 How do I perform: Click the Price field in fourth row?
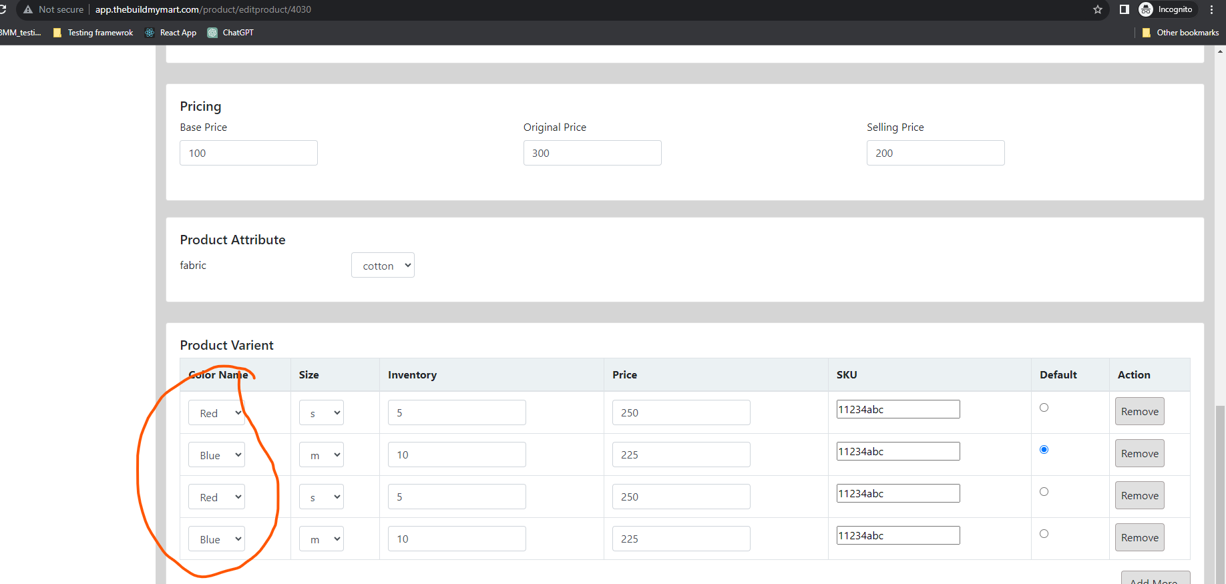[x=681, y=539]
